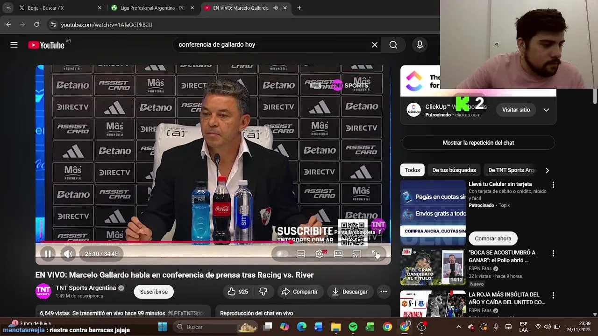Show the next filter chips with arrow
Image resolution: width=598 pixels, height=336 pixels.
[x=547, y=170]
